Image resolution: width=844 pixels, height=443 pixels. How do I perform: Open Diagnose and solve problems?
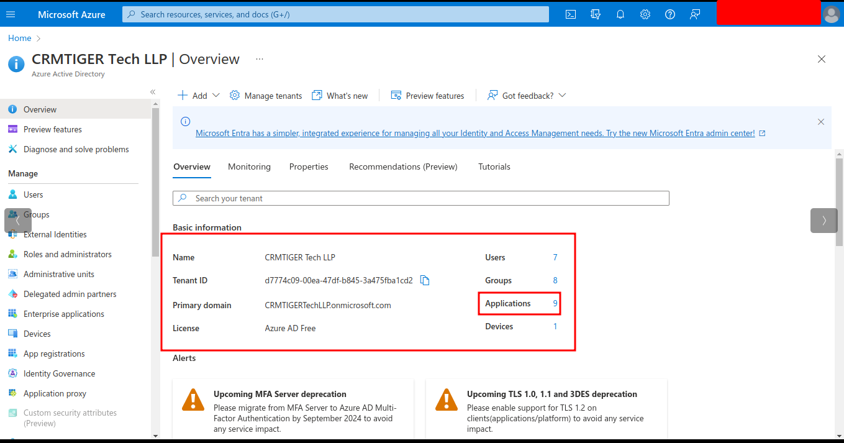pos(75,149)
